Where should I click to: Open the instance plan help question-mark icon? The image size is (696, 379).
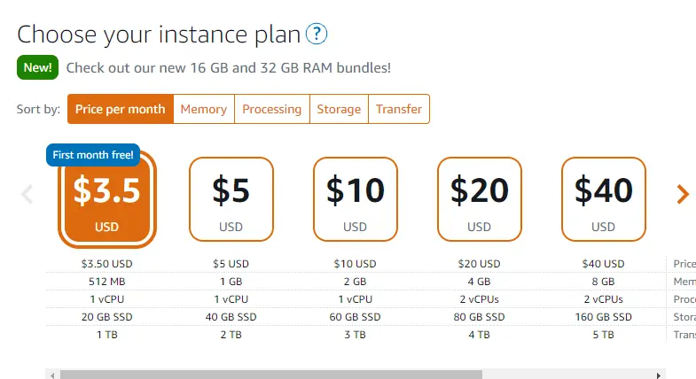[317, 34]
